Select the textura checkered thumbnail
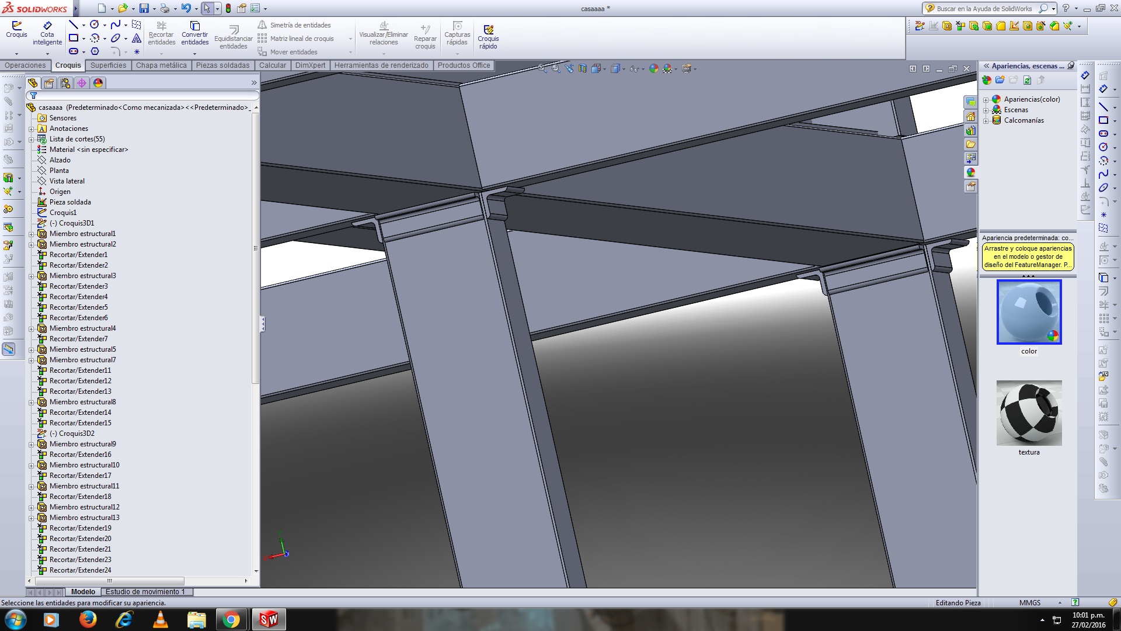1121x631 pixels. pyautogui.click(x=1029, y=413)
